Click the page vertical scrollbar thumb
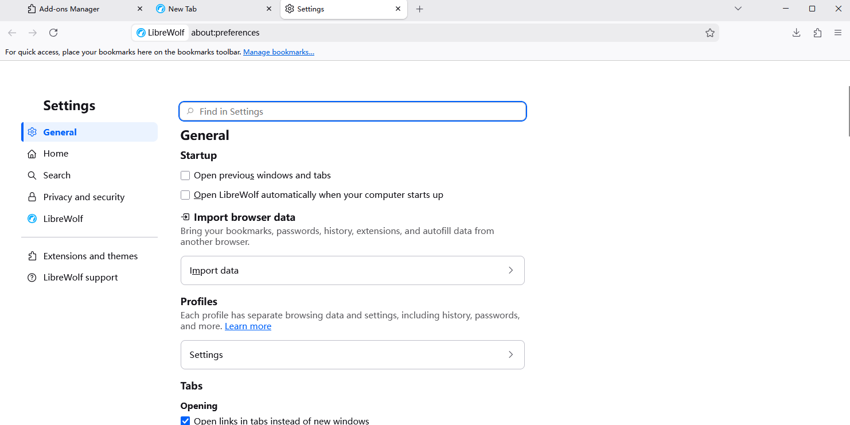Screen dimensions: 850x425 tap(848, 111)
